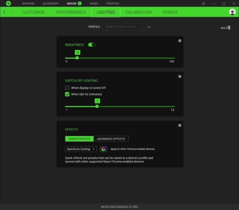Image resolution: width=239 pixels, height=210 pixels.
Task: Click help icon in Switch Off Lighting panel
Action: pos(180,76)
